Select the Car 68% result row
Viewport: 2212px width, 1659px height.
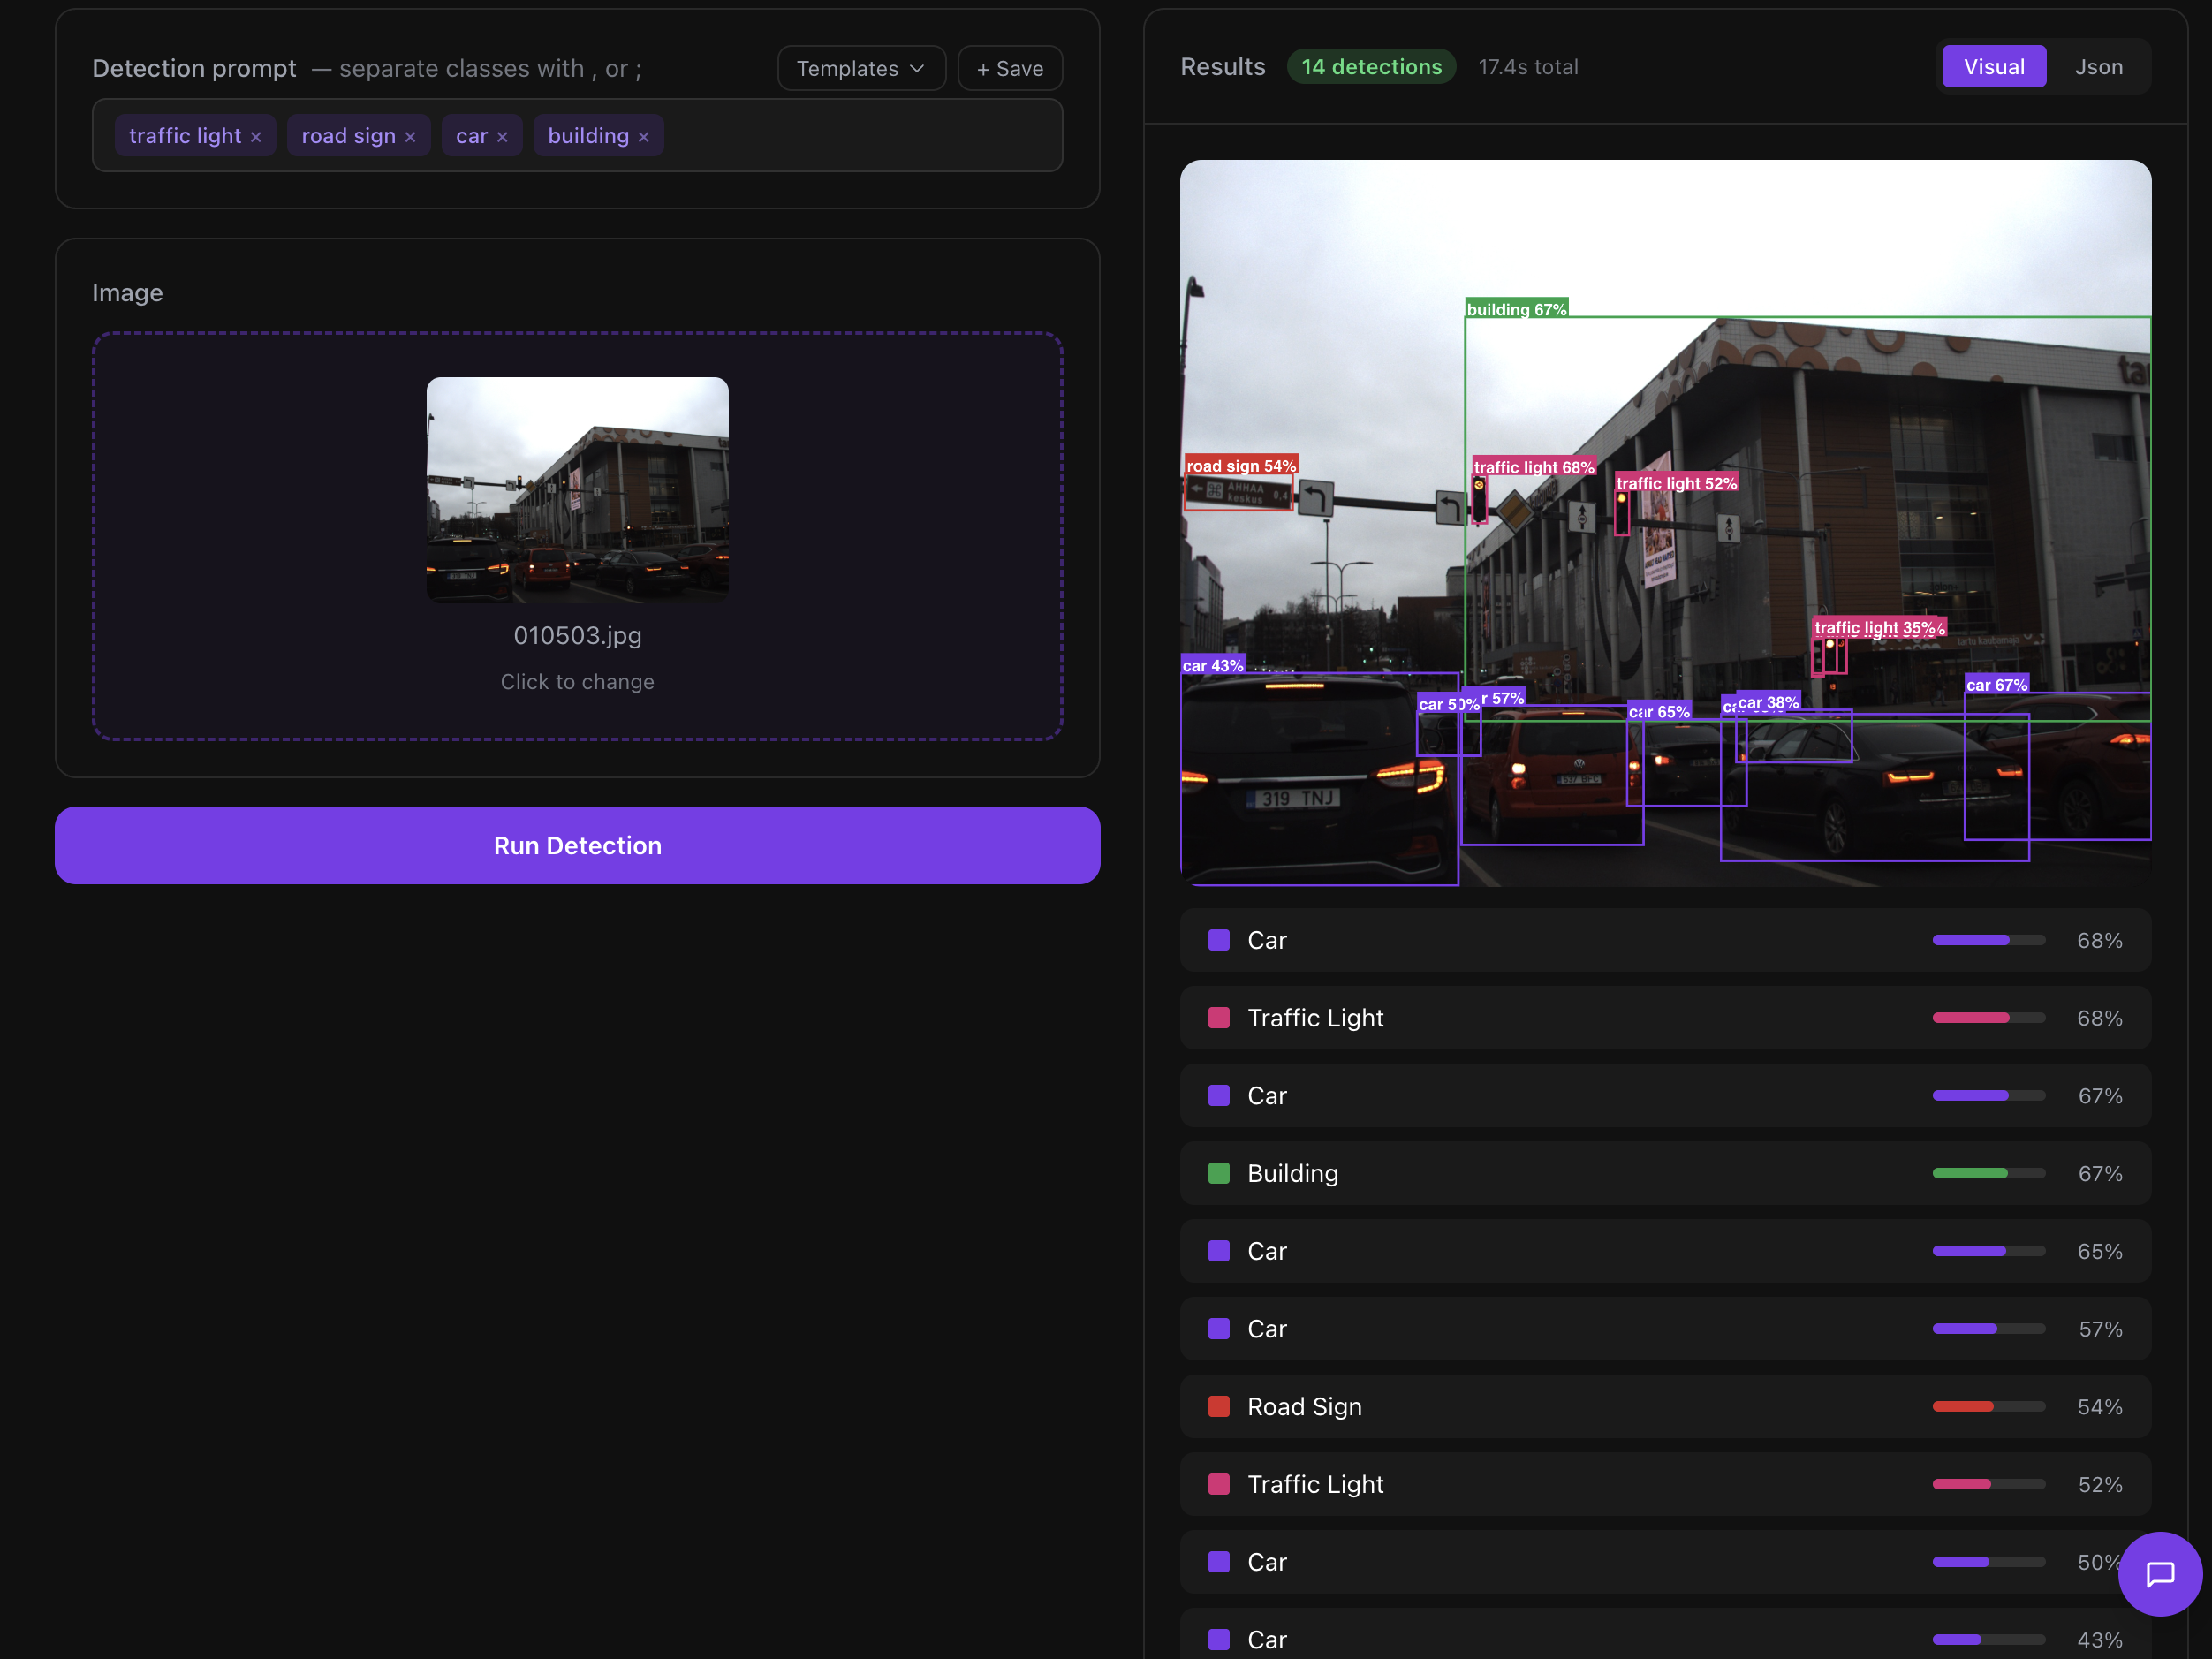pyautogui.click(x=1664, y=940)
